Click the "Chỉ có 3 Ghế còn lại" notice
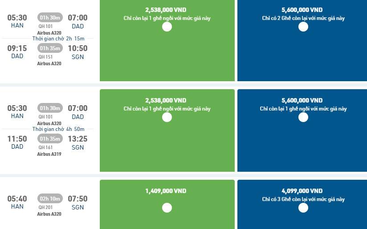Viewport: 367px width, 229px height. tap(303, 200)
